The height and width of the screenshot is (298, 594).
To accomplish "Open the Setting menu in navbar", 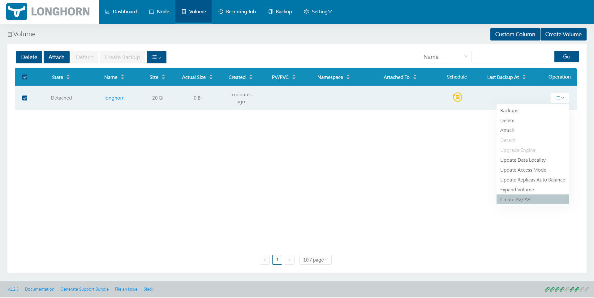I will click(318, 12).
